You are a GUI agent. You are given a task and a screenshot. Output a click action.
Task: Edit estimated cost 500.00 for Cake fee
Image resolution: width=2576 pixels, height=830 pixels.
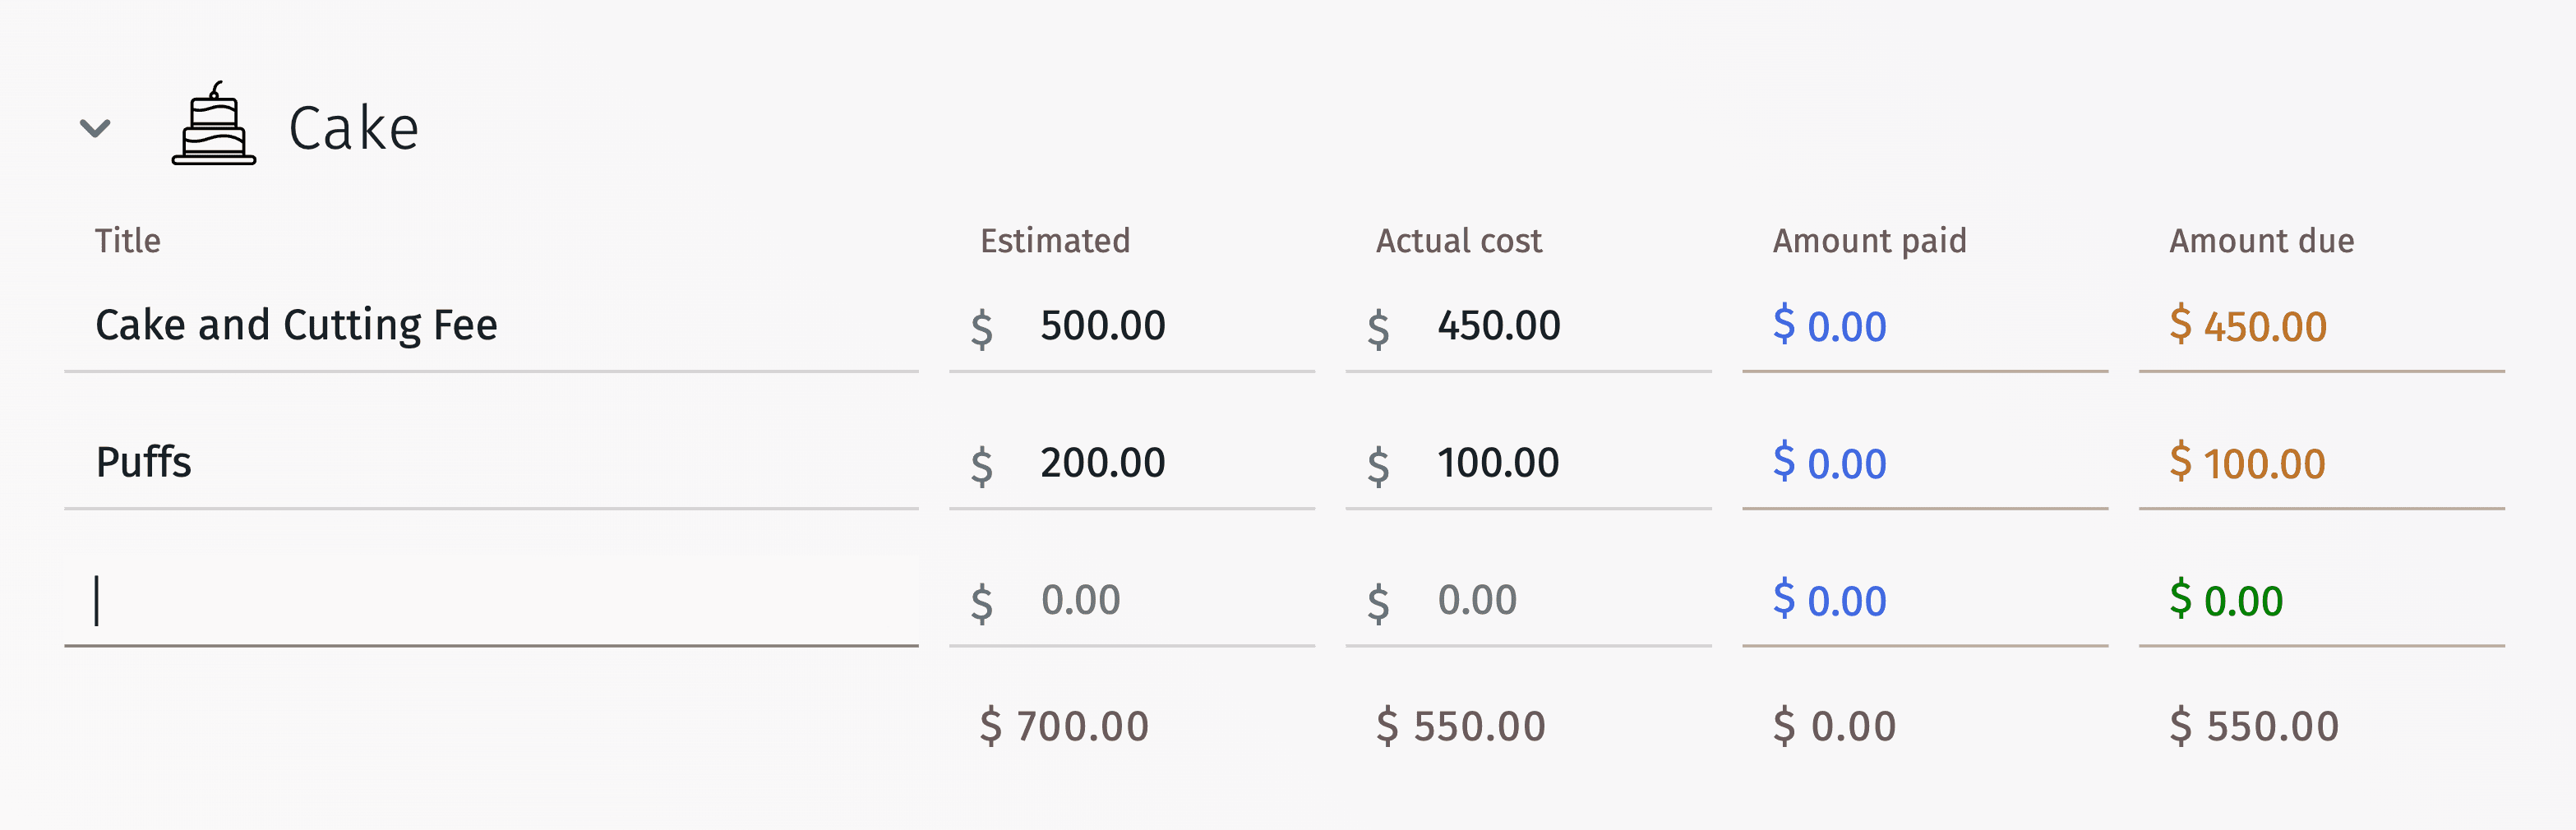1150,326
